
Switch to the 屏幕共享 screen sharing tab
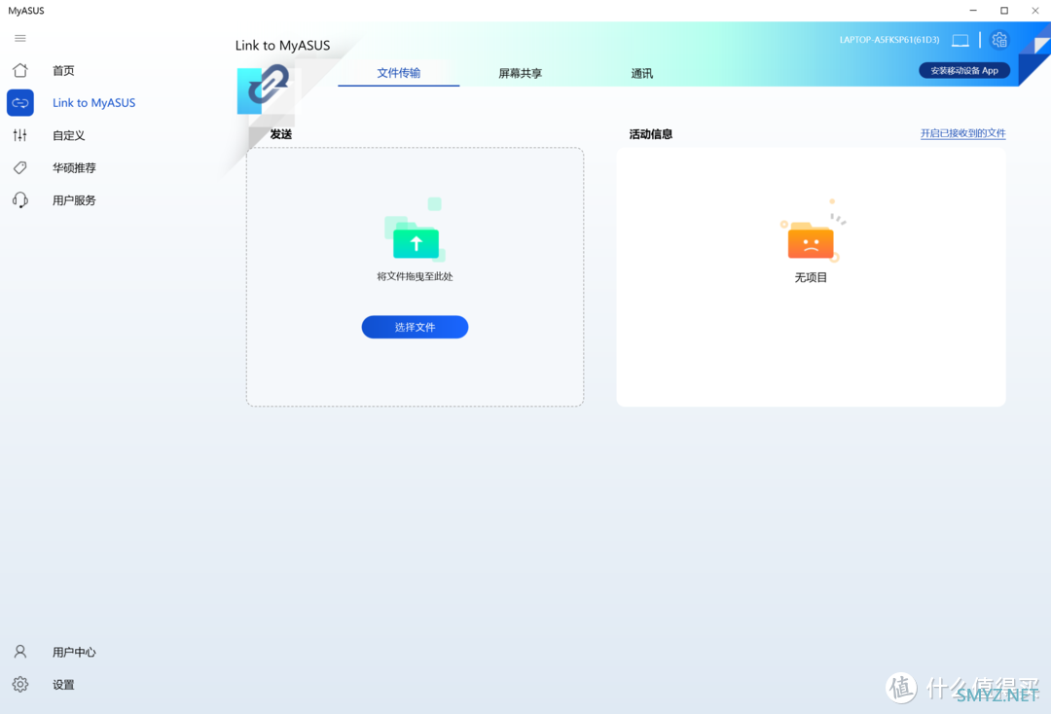[520, 73]
